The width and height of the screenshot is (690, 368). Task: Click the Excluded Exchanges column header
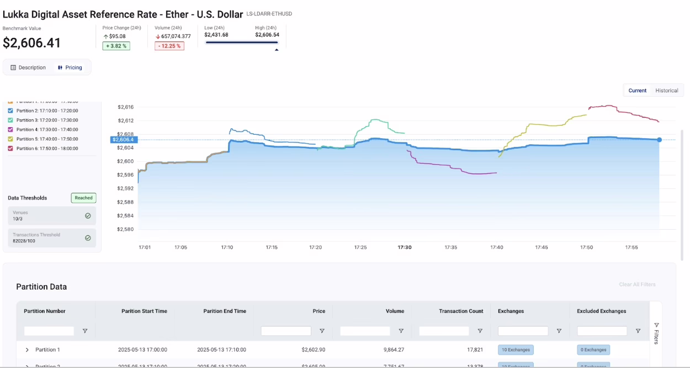[602, 311]
